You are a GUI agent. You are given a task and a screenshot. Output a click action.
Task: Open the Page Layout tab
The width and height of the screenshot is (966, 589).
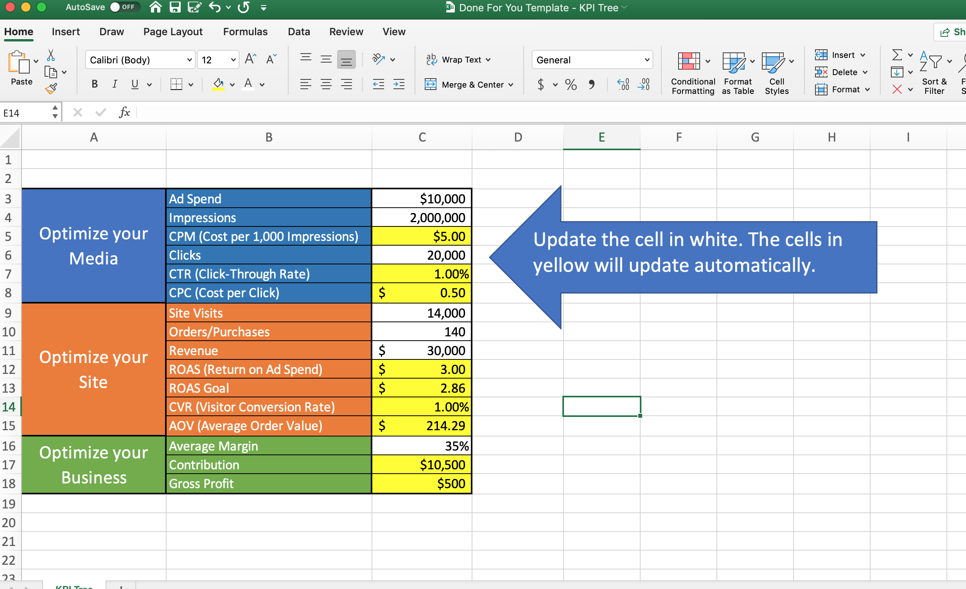pyautogui.click(x=172, y=31)
